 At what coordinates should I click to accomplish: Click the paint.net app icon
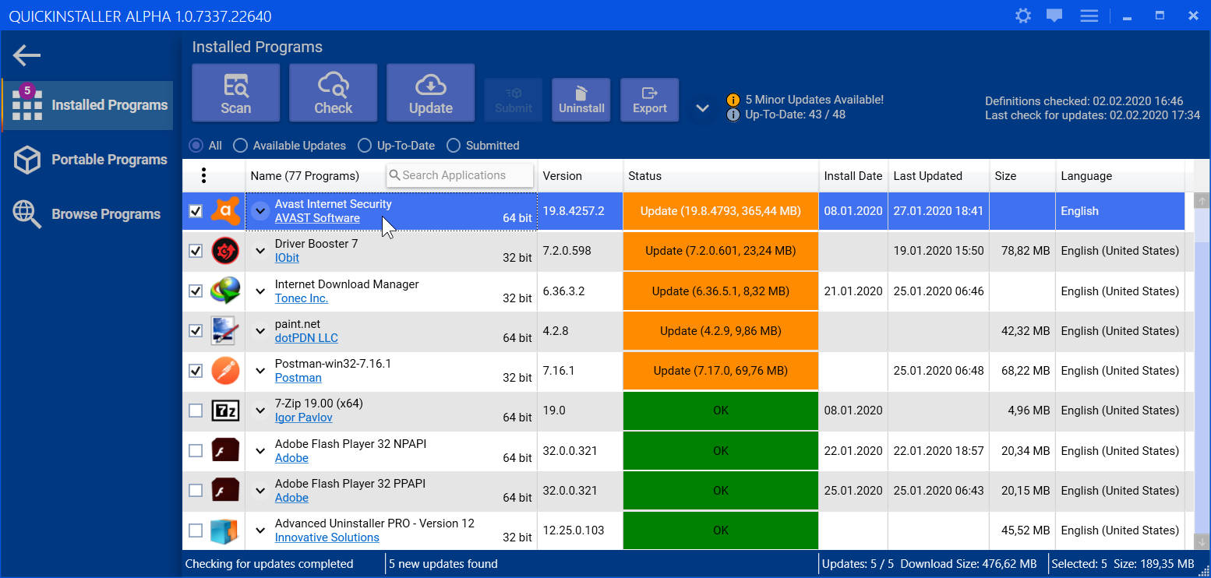point(225,331)
